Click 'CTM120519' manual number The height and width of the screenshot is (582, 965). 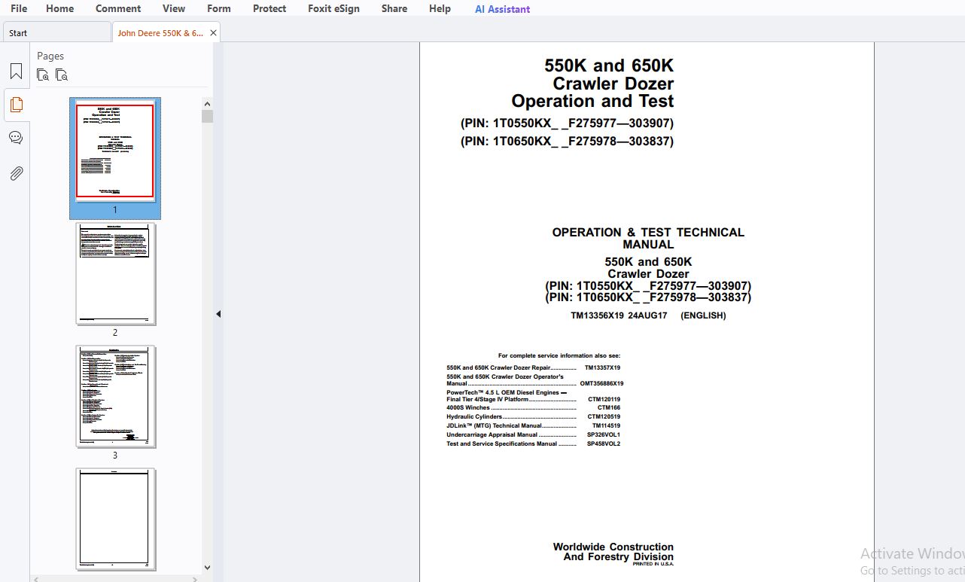point(604,417)
